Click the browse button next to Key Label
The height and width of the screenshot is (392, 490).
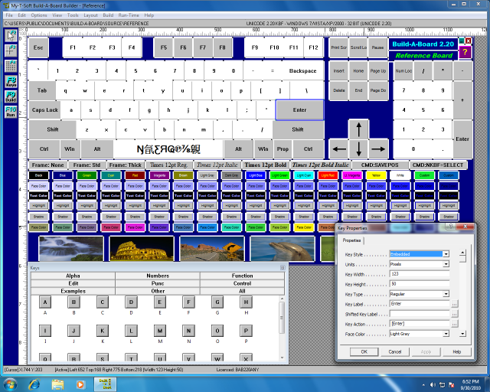coord(455,304)
